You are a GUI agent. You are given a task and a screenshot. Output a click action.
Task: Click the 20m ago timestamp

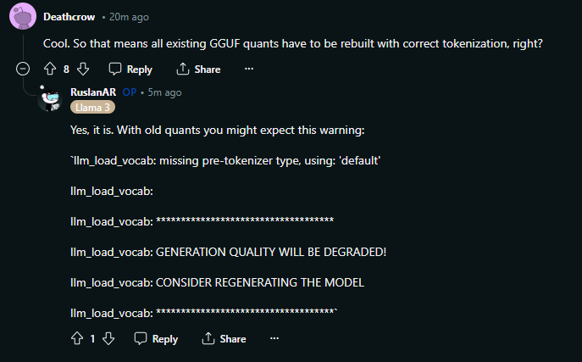(129, 17)
